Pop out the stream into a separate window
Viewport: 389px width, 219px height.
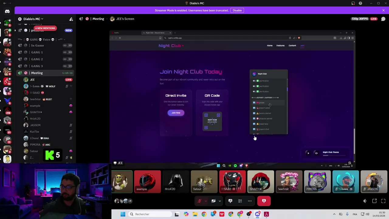click(x=374, y=201)
